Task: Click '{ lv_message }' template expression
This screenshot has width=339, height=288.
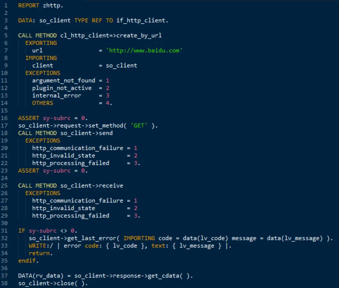Action: (197, 246)
